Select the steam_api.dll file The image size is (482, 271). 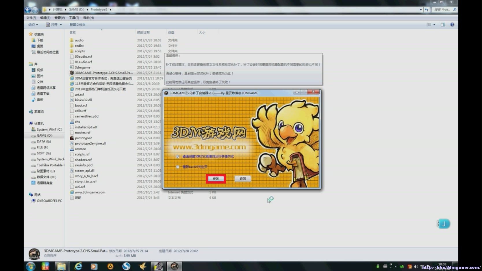(84, 171)
